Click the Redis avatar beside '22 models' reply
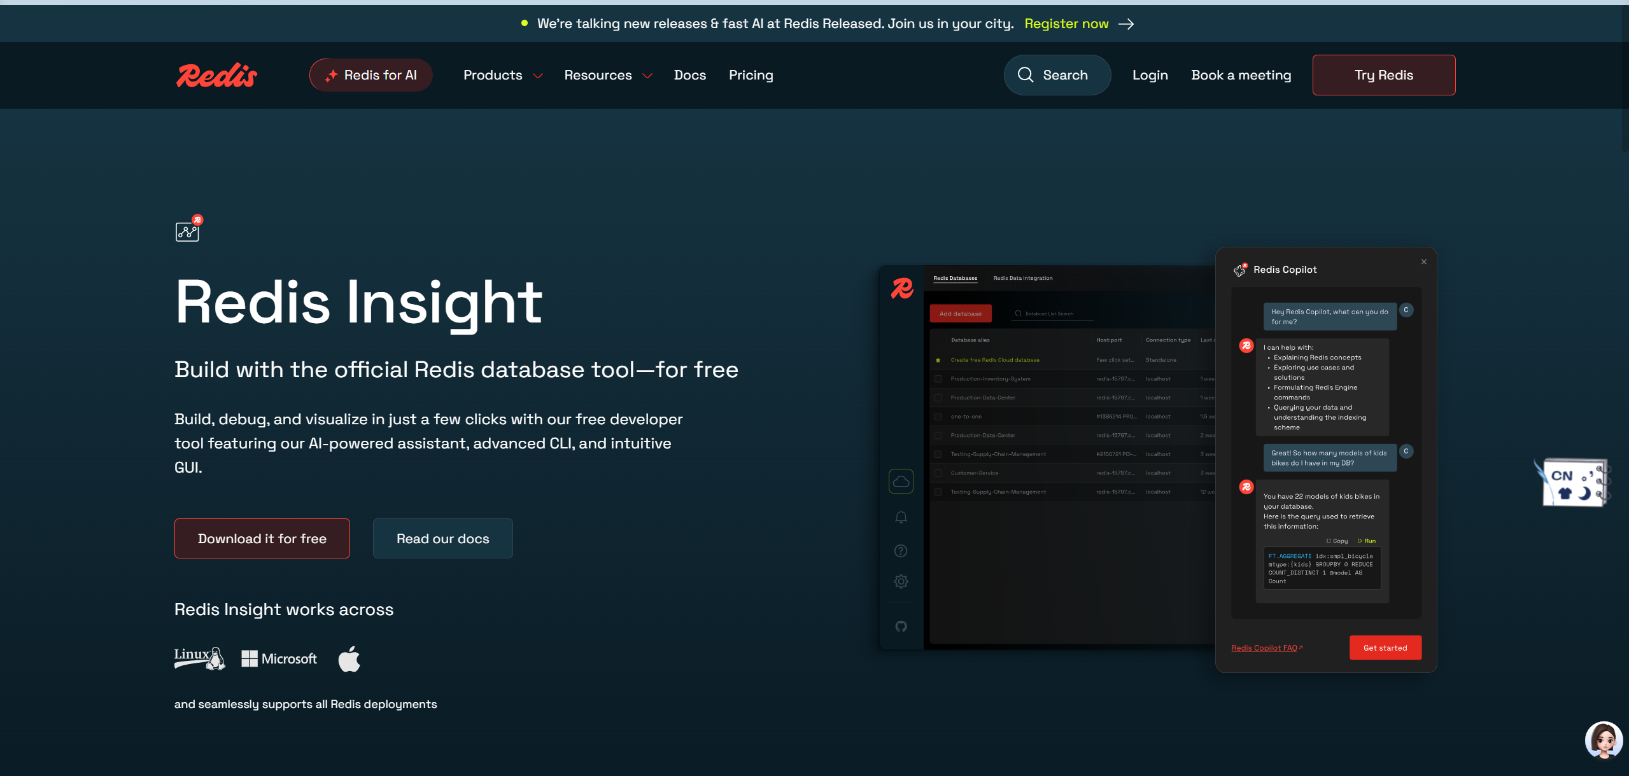Image resolution: width=1629 pixels, height=776 pixels. pos(1246,487)
